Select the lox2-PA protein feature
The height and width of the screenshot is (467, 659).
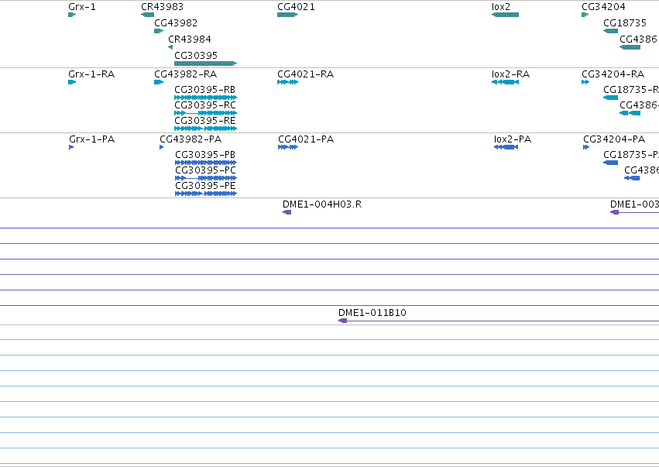click(506, 147)
